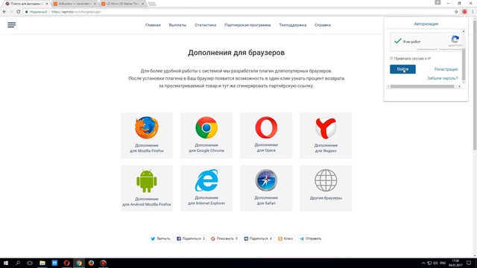The height and width of the screenshot is (268, 477).
Task: Click the page's main vertical scrollbar
Action: coord(475,85)
